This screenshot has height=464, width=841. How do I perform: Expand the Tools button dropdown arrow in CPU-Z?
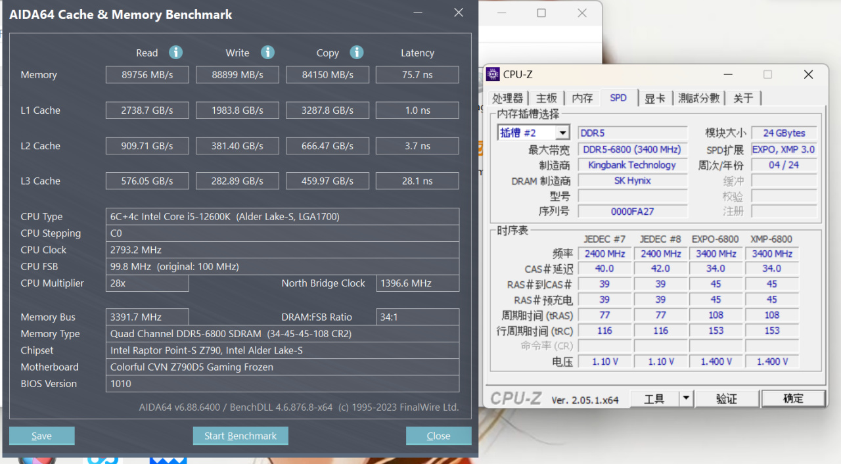[686, 398]
